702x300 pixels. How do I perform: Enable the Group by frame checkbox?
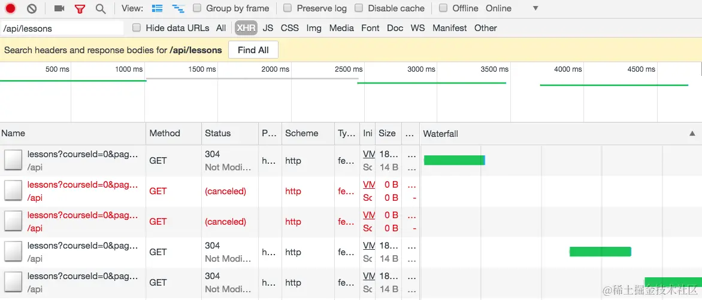[197, 8]
